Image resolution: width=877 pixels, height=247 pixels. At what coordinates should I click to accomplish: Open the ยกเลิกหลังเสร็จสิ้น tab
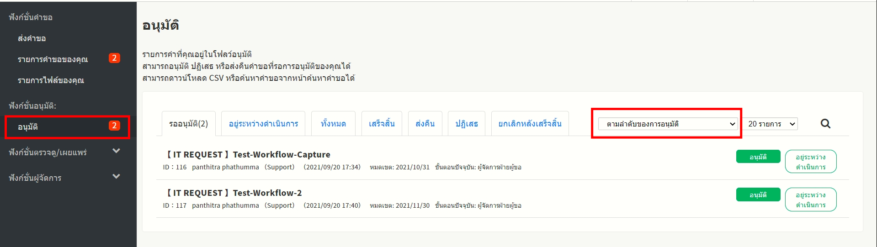[530, 124]
